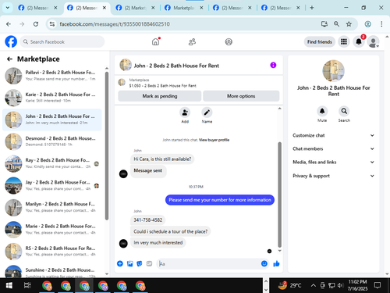Open Desmond's conversation in the list

point(52,141)
